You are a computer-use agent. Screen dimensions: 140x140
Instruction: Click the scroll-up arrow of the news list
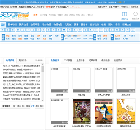(x=42, y=65)
